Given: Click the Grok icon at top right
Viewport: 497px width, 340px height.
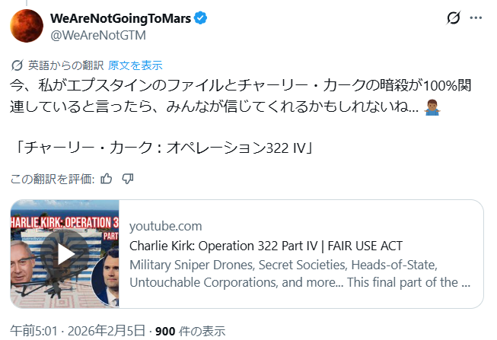Looking at the screenshot, I should pos(453,18).
